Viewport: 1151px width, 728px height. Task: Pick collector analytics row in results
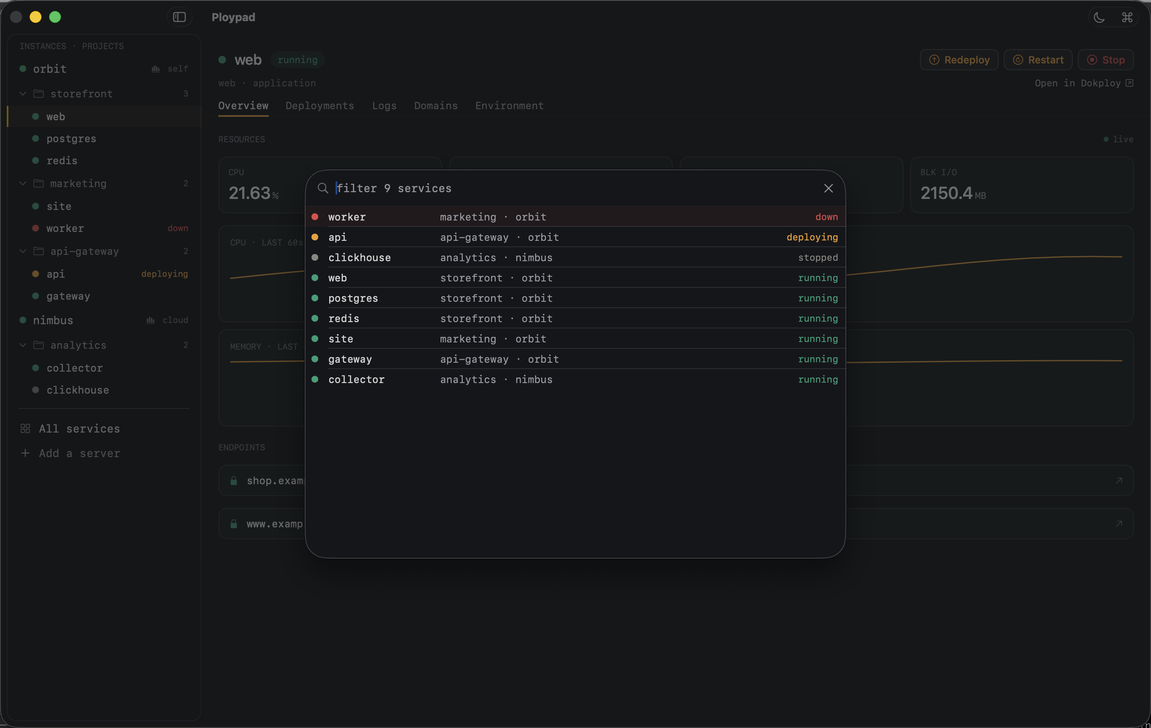[x=575, y=379]
